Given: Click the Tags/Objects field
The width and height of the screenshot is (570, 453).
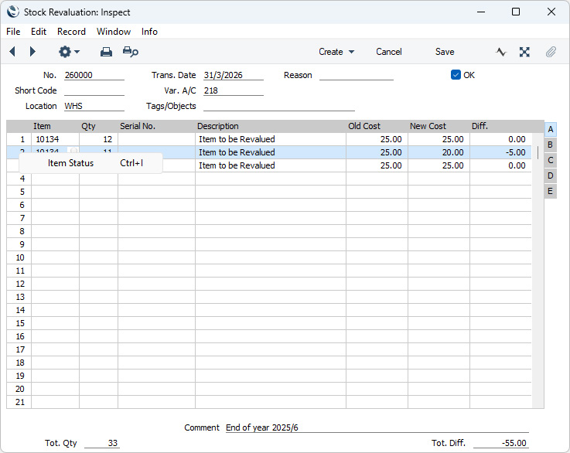Looking at the screenshot, I should click(x=279, y=106).
